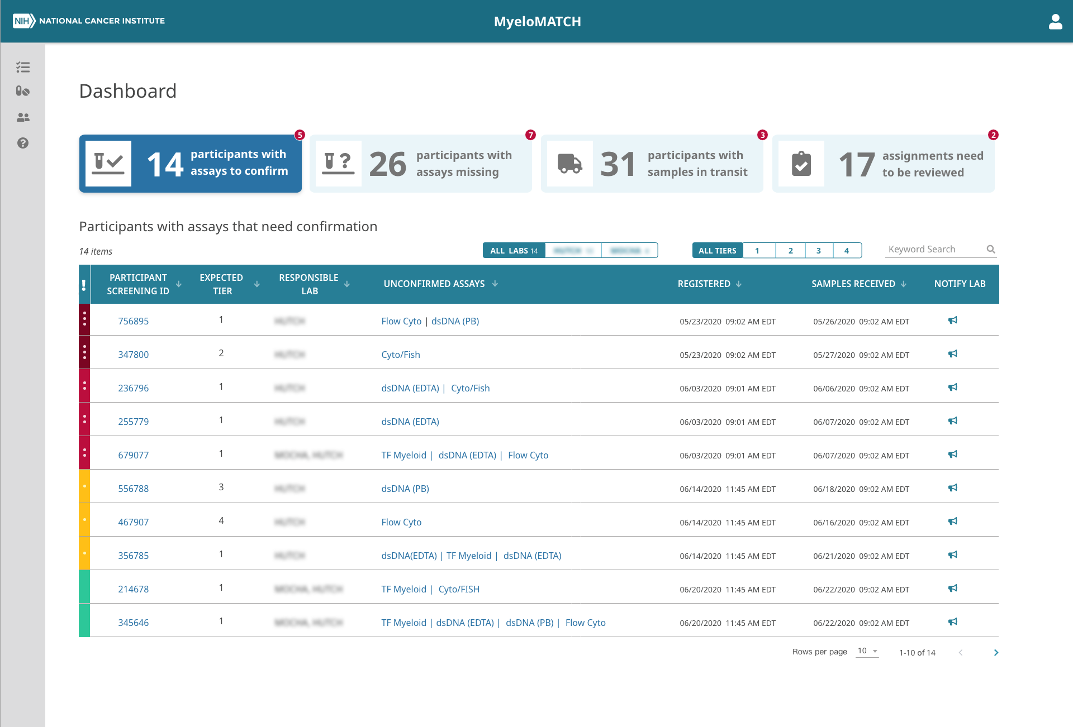Filter by tier 2

pos(790,251)
